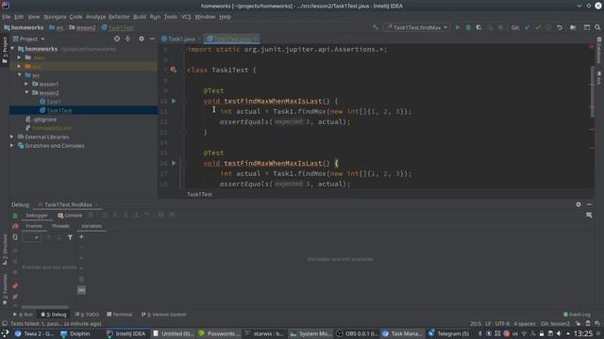Toggle Mute Breakpoints in the debug sidebar
This screenshot has width=604, height=339.
point(15,297)
